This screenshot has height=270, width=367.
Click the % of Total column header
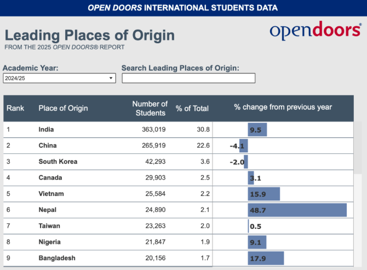[192, 108]
